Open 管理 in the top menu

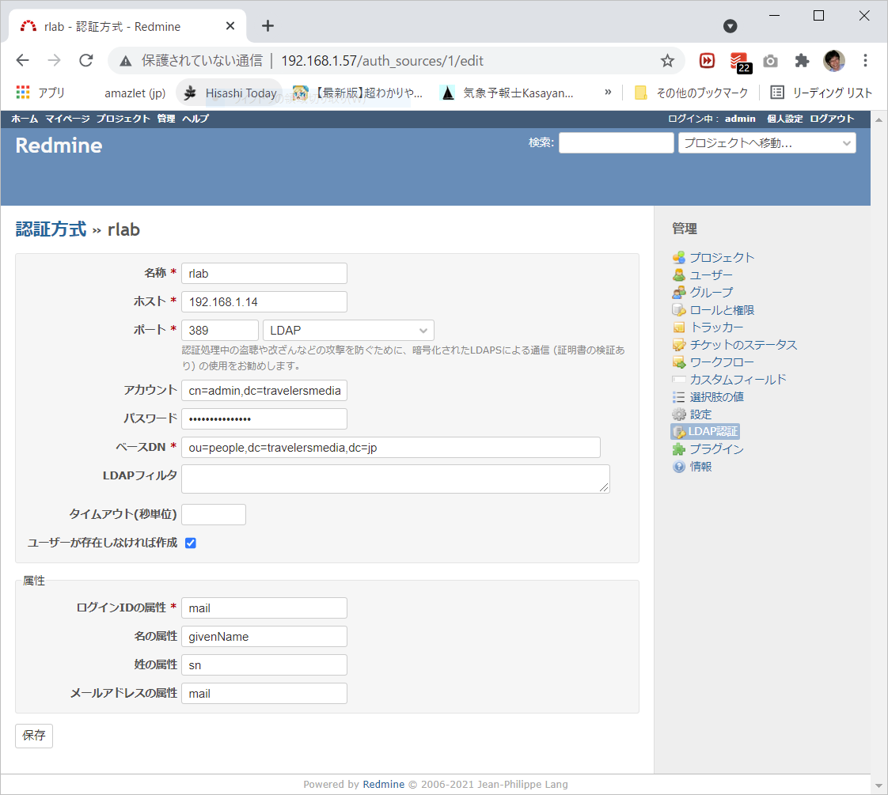point(166,119)
